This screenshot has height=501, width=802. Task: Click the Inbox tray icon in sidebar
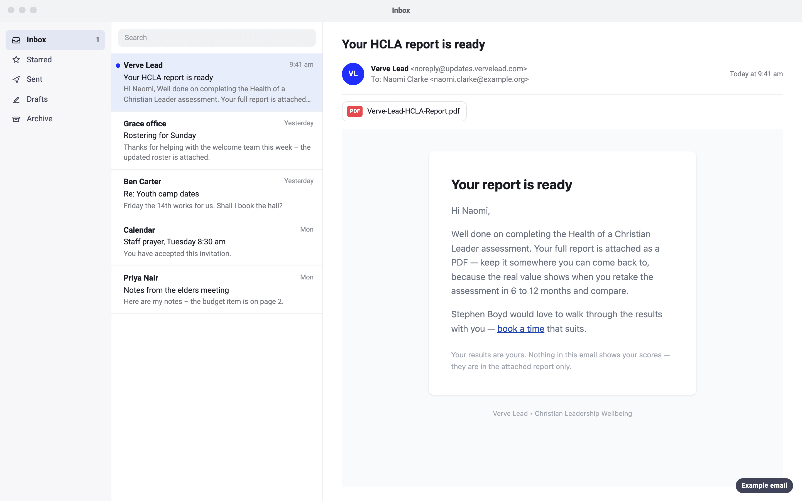point(16,40)
